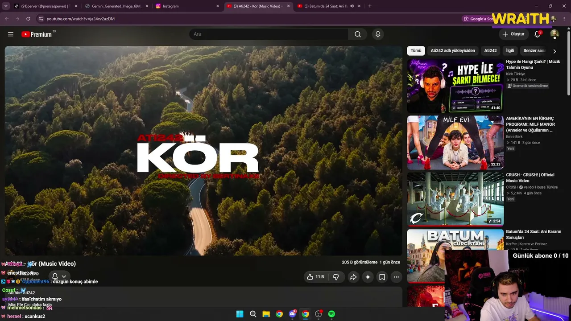This screenshot has height=321, width=571.
Task: Open the MILF MANOR video title
Action: click(x=530, y=125)
